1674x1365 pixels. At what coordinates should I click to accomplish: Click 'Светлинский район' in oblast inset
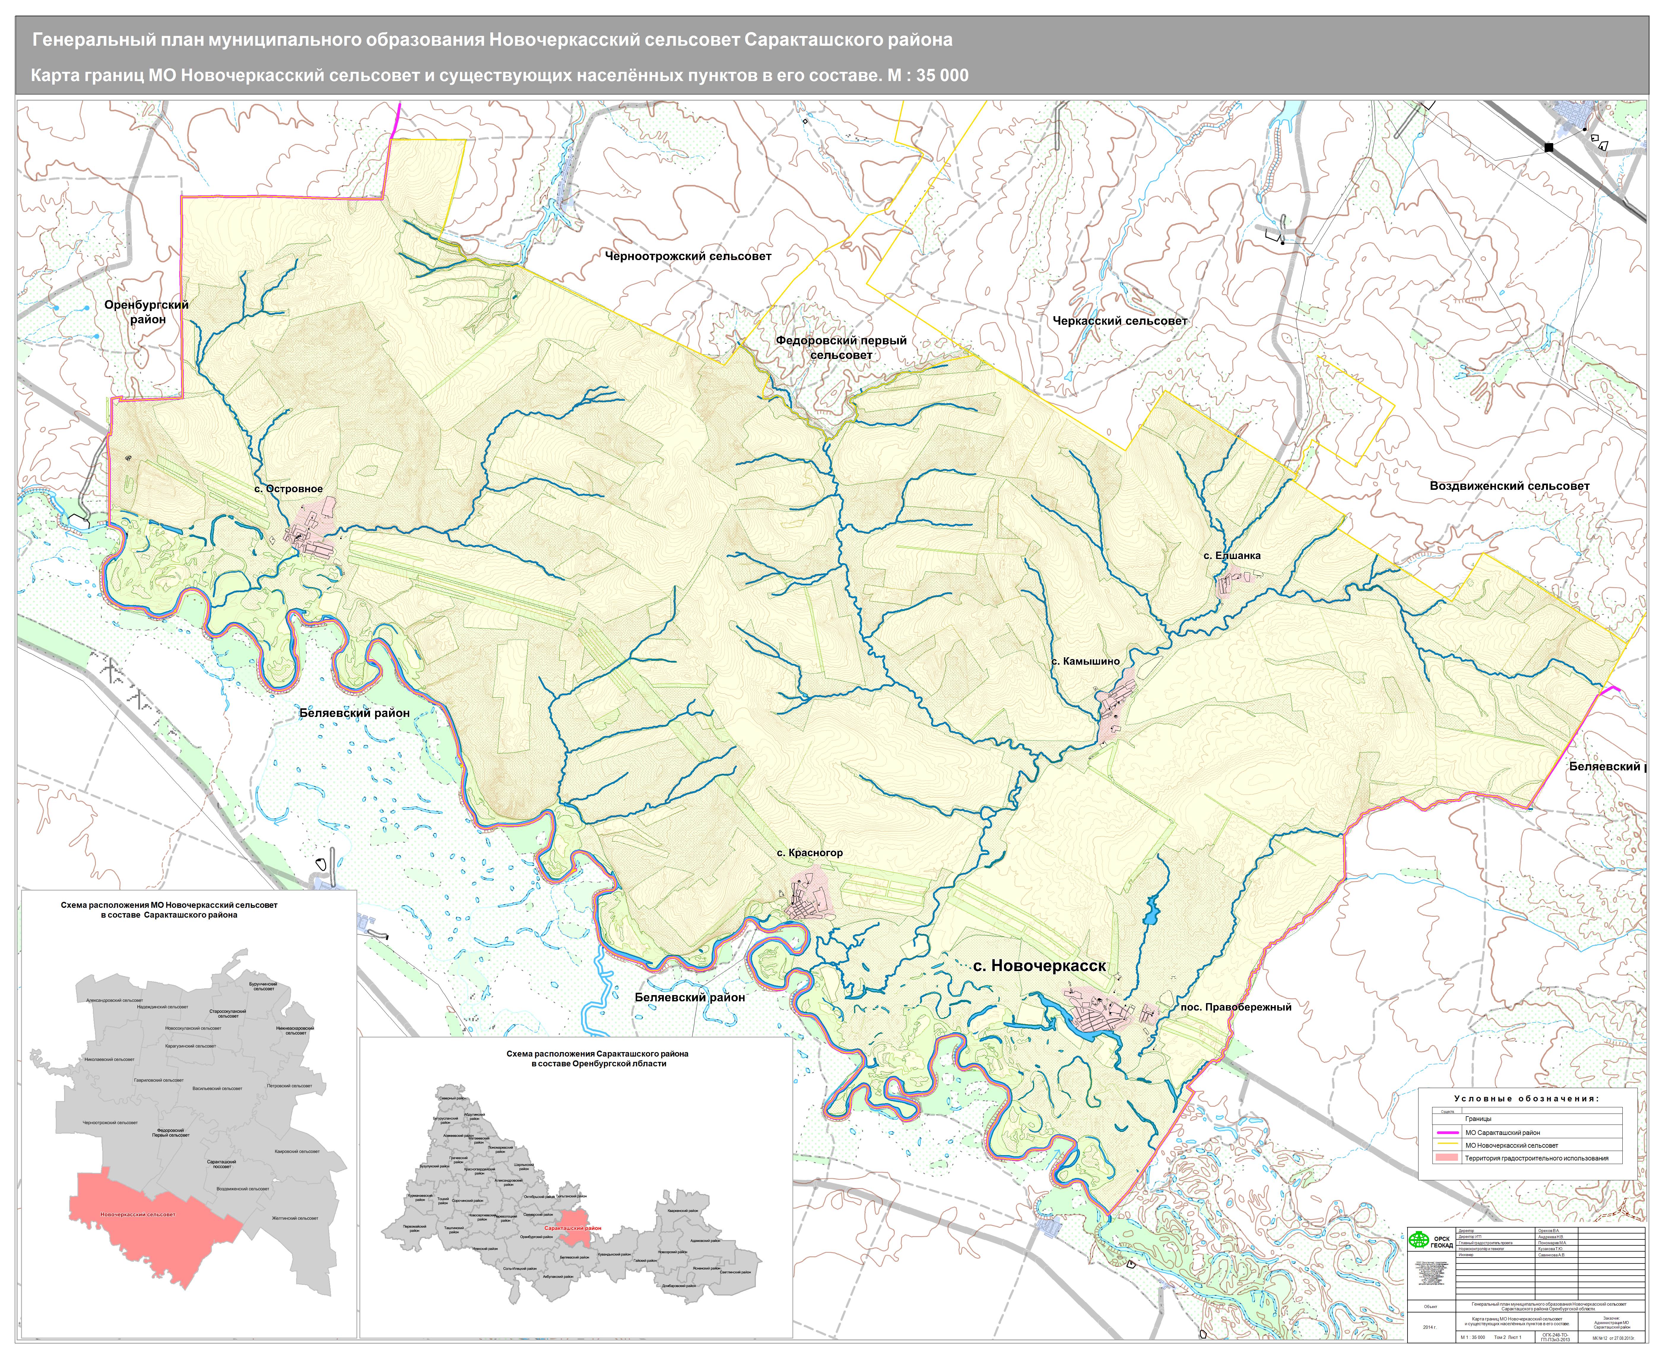click(736, 1272)
